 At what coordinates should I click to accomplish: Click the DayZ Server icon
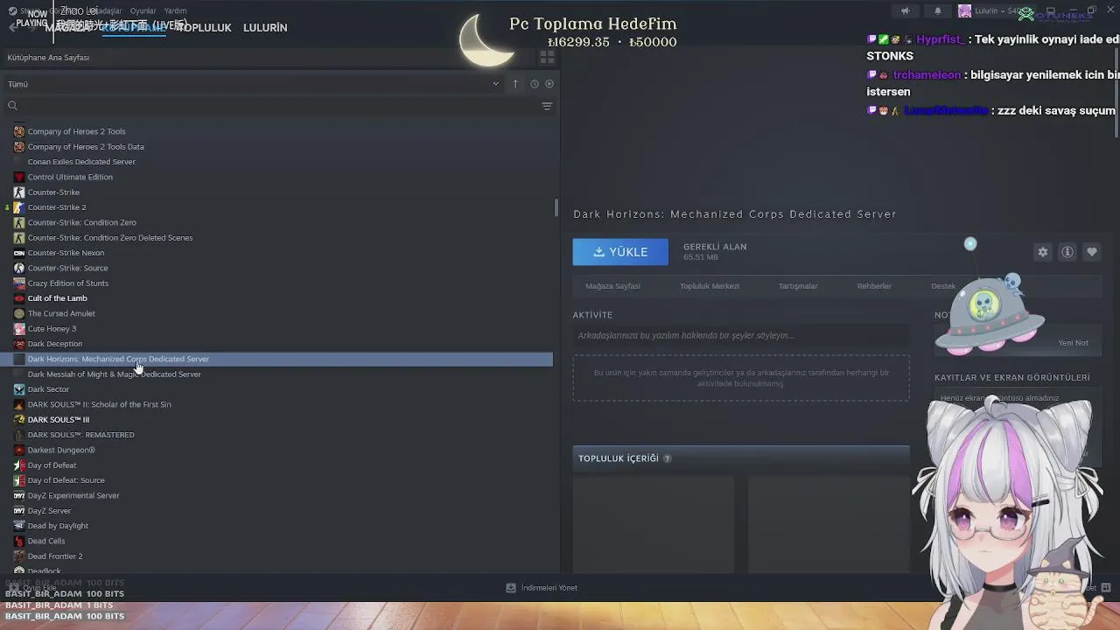pos(19,511)
